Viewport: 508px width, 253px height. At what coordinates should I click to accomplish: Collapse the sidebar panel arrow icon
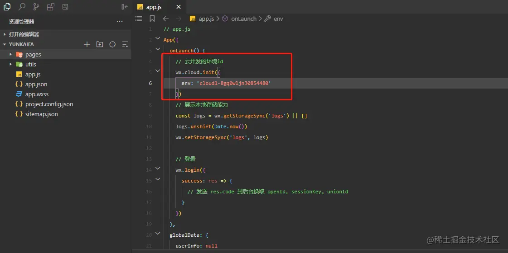pyautogui.click(x=125, y=7)
